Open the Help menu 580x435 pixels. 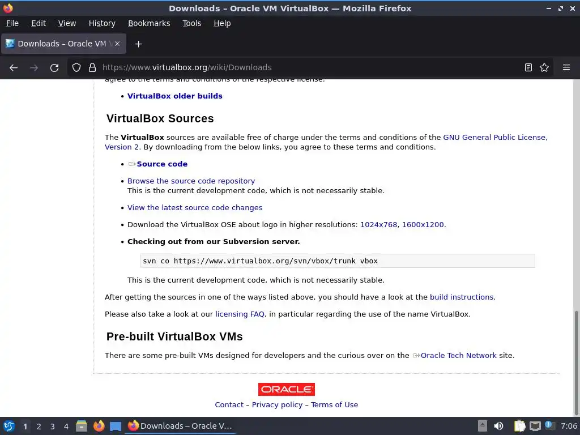coord(222,23)
